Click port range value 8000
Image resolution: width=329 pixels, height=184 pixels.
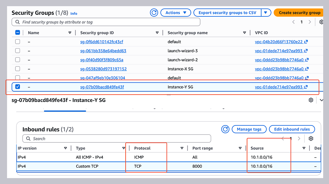(197, 166)
